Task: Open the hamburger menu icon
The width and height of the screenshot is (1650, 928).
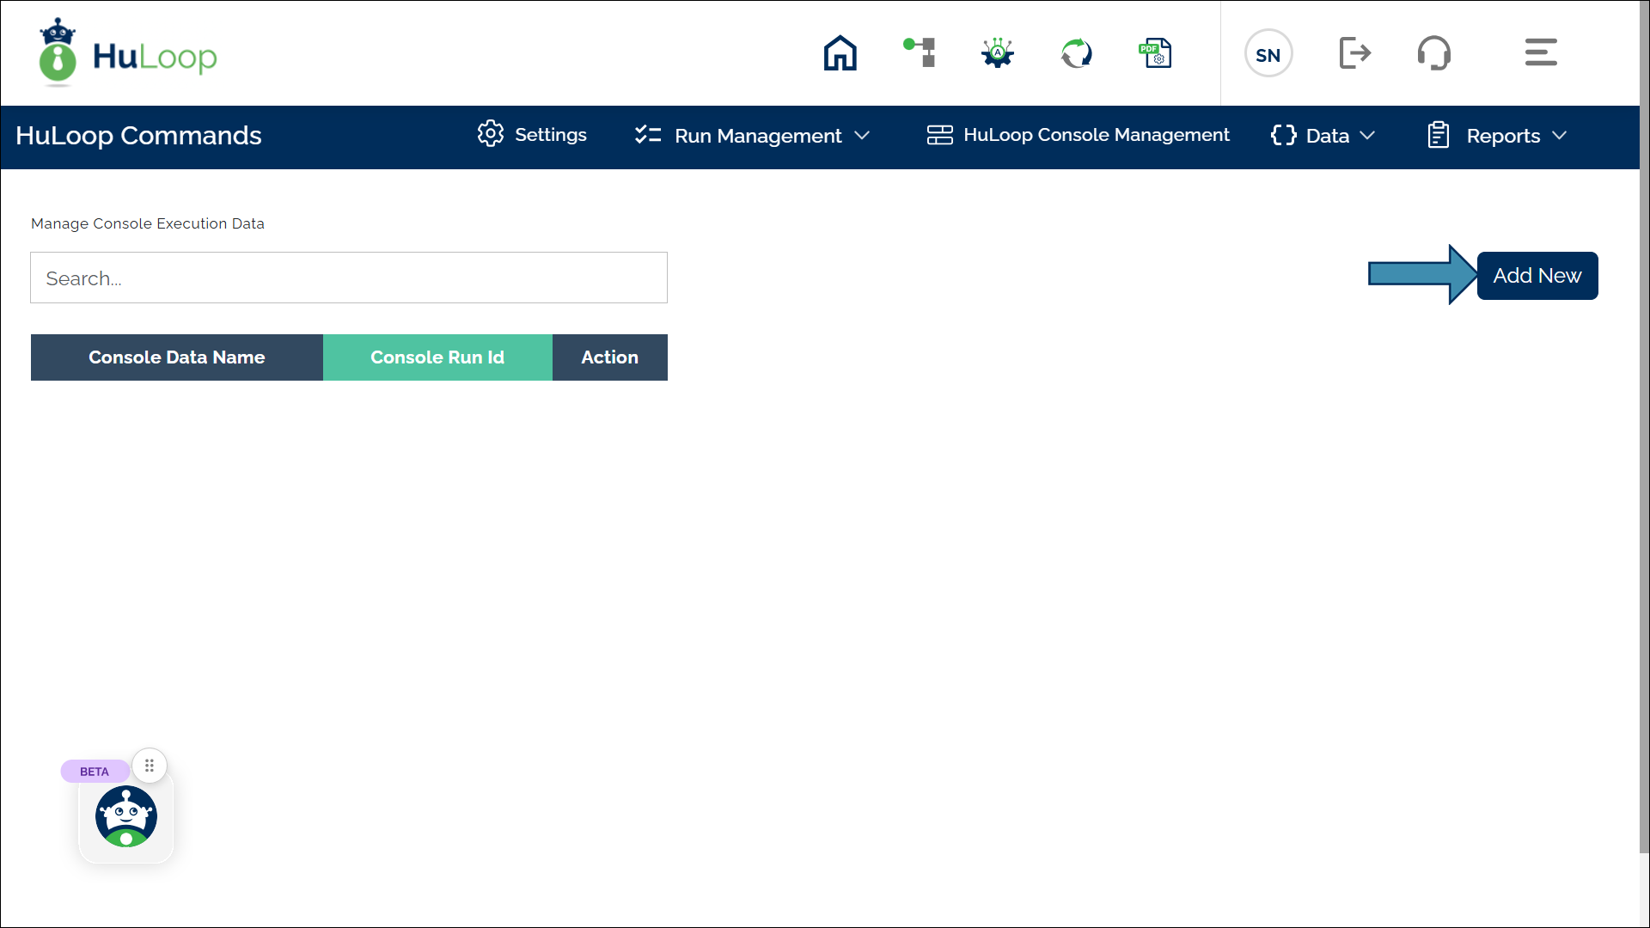Action: pos(1541,53)
